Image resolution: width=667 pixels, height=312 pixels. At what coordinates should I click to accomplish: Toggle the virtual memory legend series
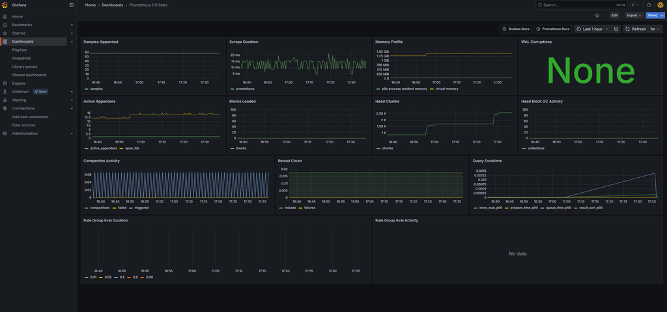tap(447, 89)
